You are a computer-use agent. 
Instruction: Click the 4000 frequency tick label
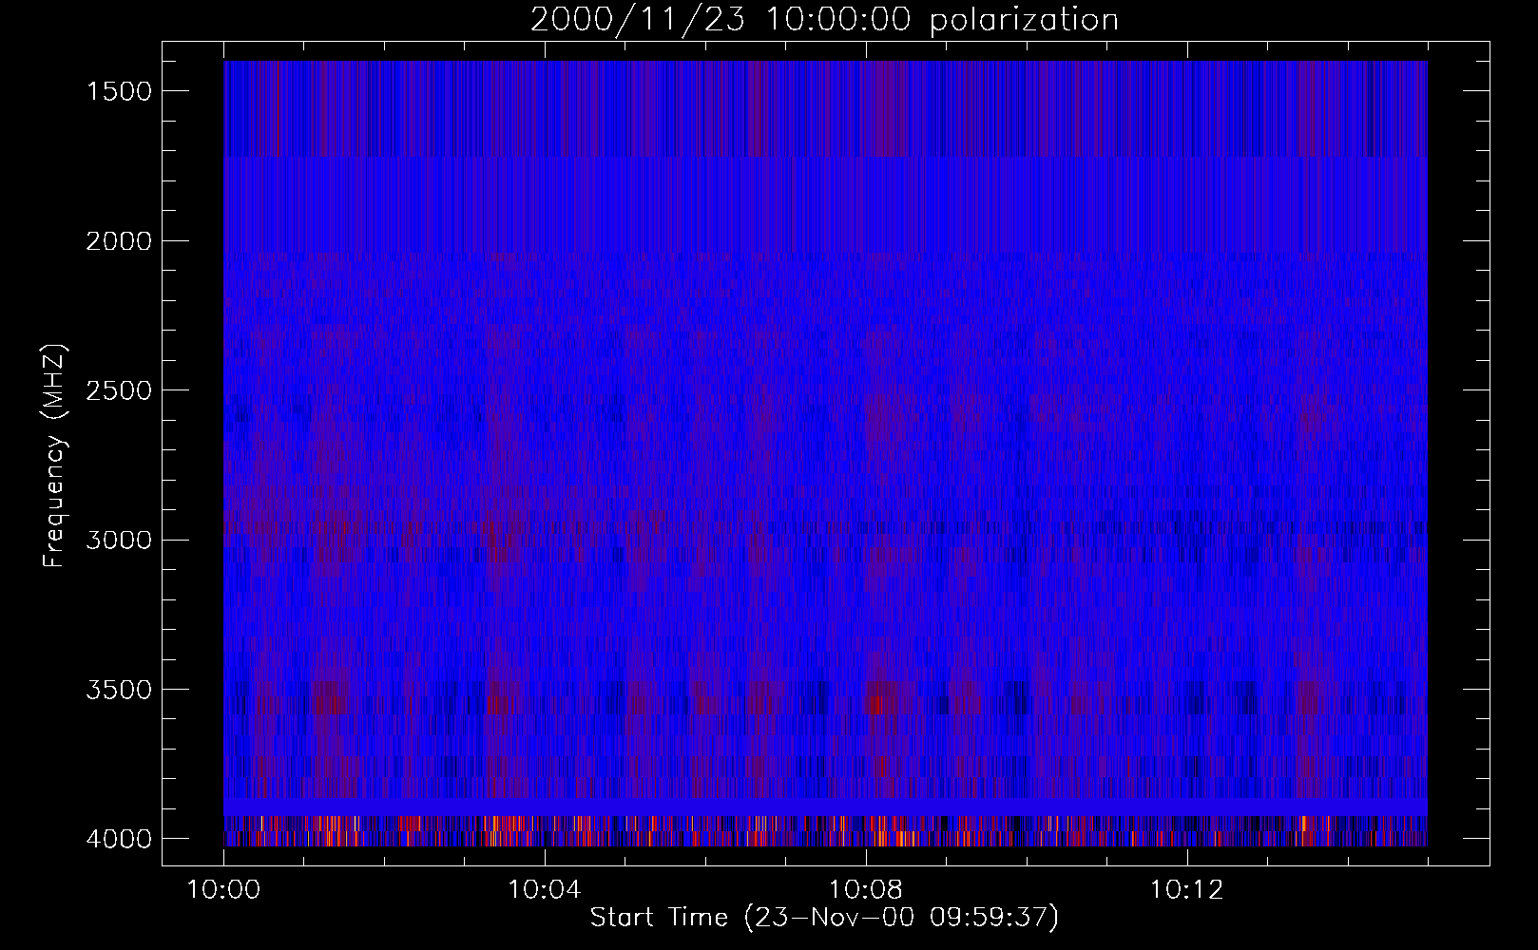[119, 839]
